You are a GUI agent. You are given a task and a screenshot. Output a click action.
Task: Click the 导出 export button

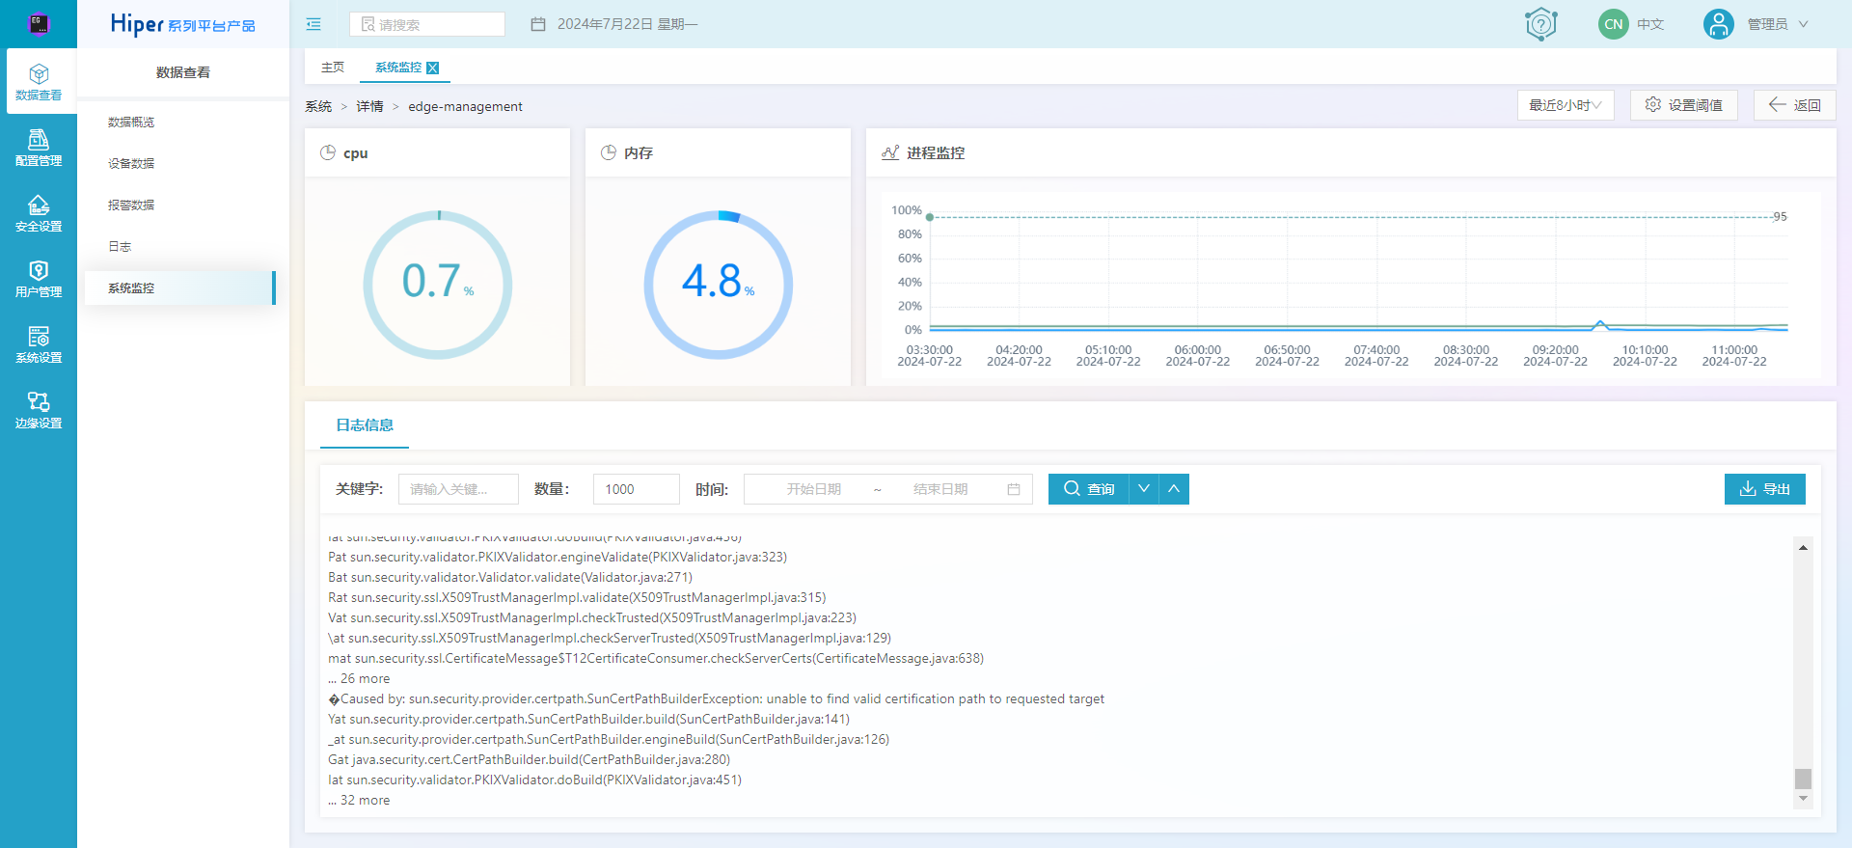[x=1765, y=489]
